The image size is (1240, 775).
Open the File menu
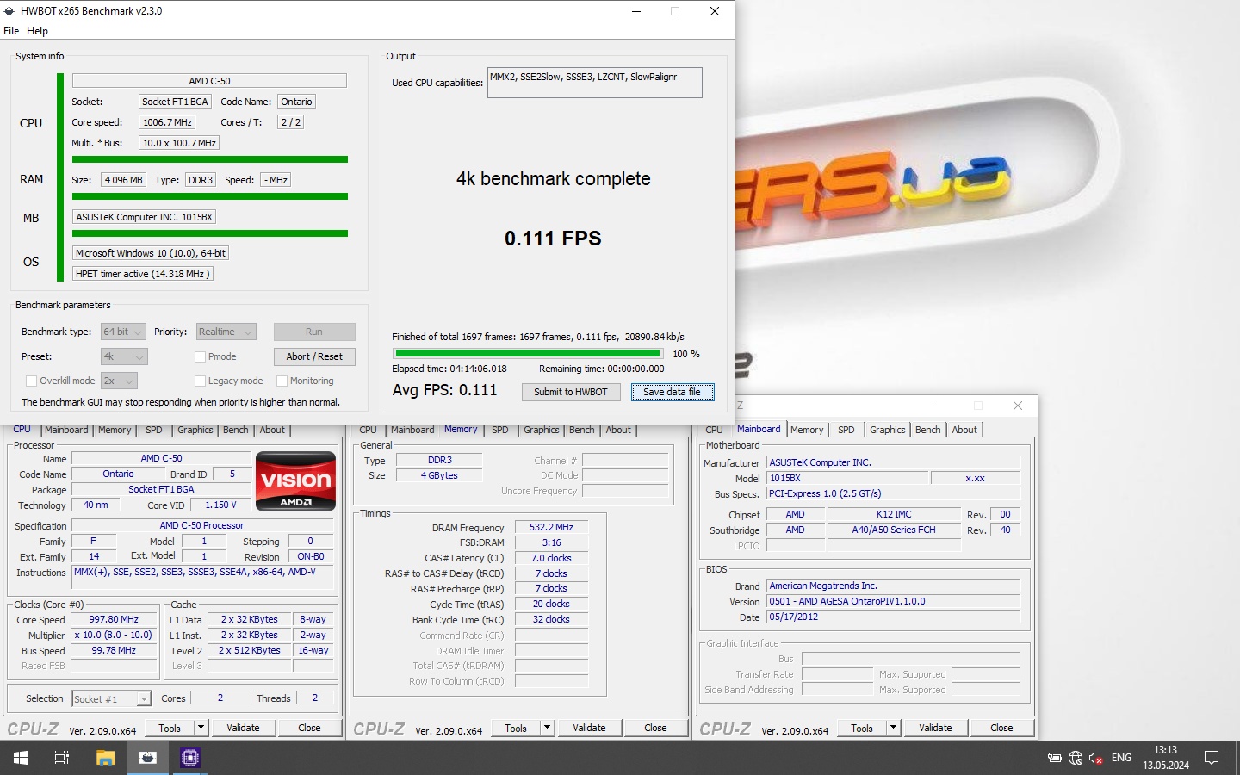click(x=11, y=31)
